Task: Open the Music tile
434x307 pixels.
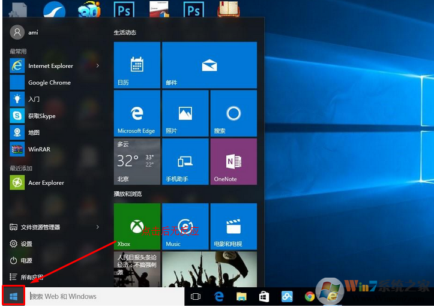Action: 185,227
